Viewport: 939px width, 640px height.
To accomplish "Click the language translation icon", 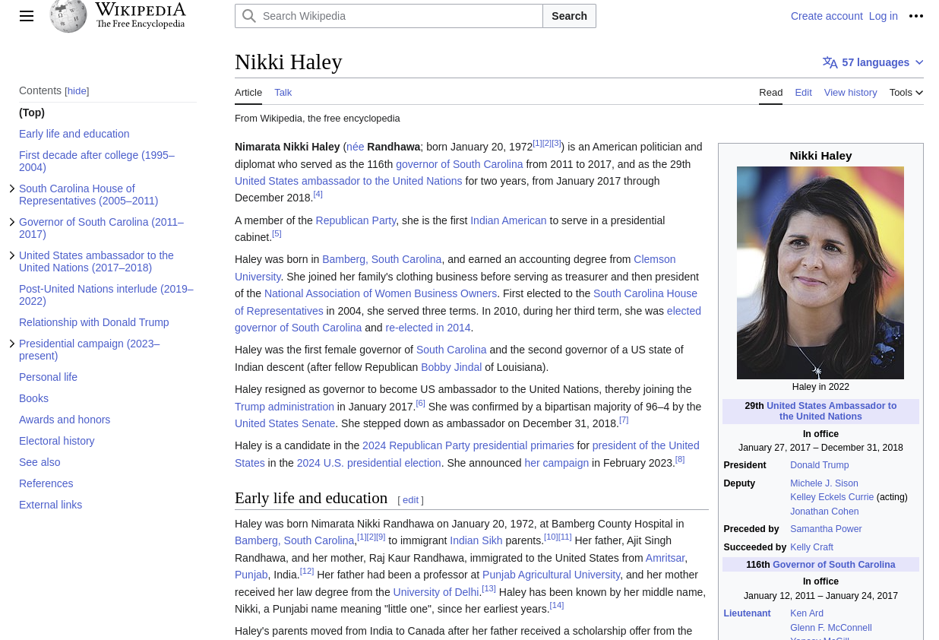I will coord(830,62).
